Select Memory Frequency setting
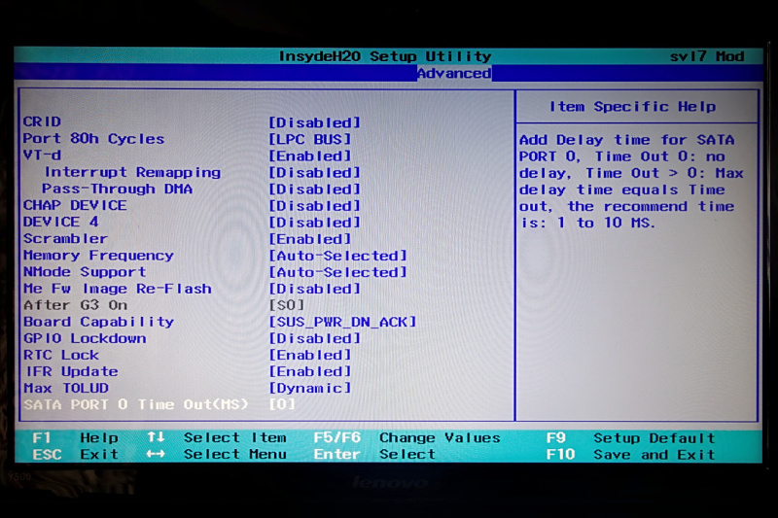The height and width of the screenshot is (518, 778). point(98,256)
